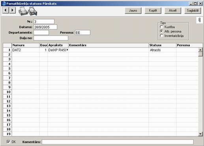204x146 pixels.
Task: Click the Persona field containing EE
Action: click(82, 33)
